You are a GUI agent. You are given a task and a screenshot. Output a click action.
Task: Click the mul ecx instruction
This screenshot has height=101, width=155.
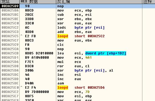tap(69, 62)
